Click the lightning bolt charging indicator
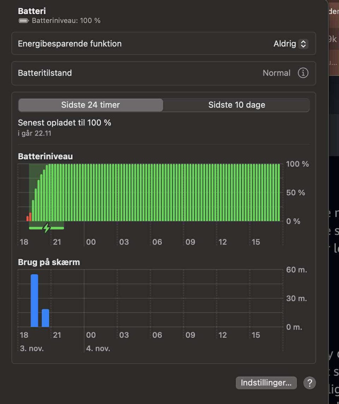This screenshot has height=404, width=339. (46, 228)
